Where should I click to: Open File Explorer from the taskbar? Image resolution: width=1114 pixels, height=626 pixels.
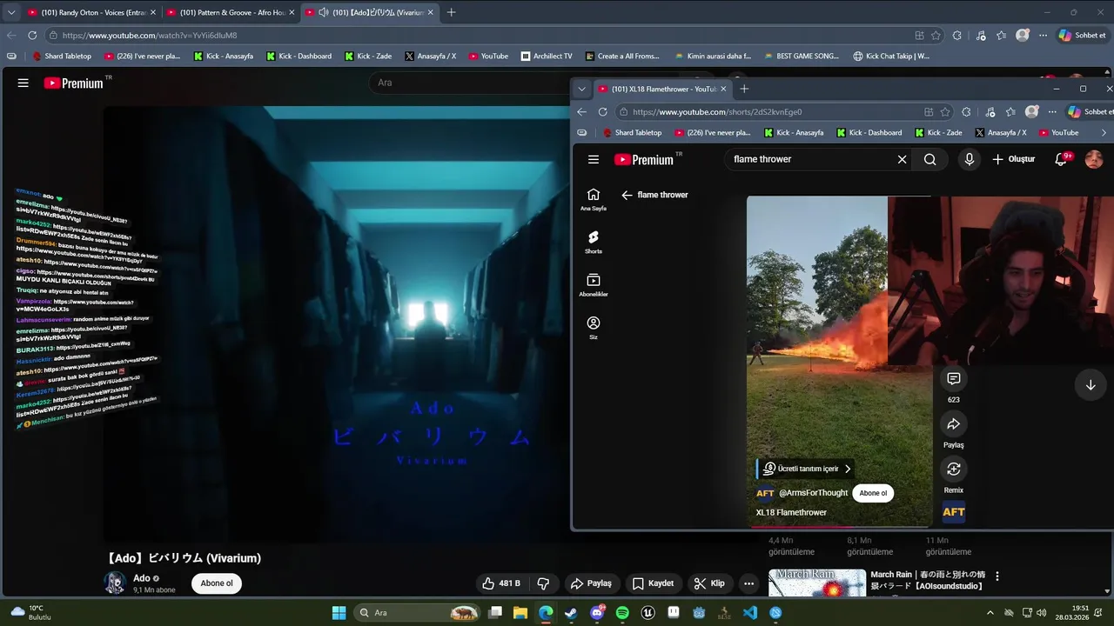[x=520, y=613]
